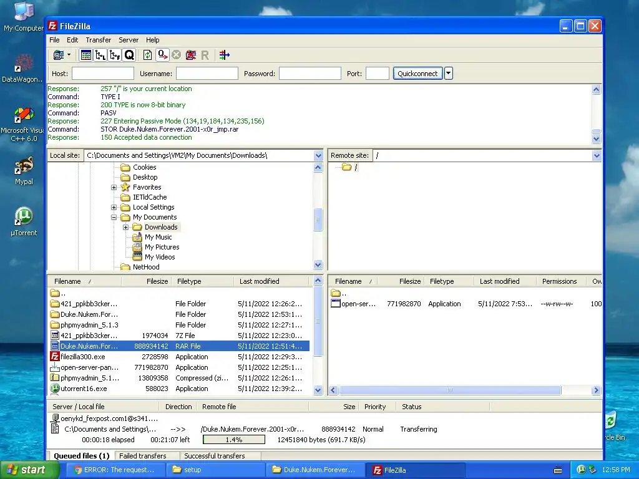Open the Edit menu
This screenshot has height=479, width=639.
[72, 40]
